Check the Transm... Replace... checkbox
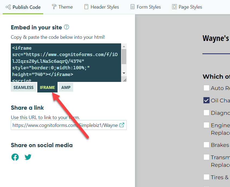 pyautogui.click(x=206, y=157)
